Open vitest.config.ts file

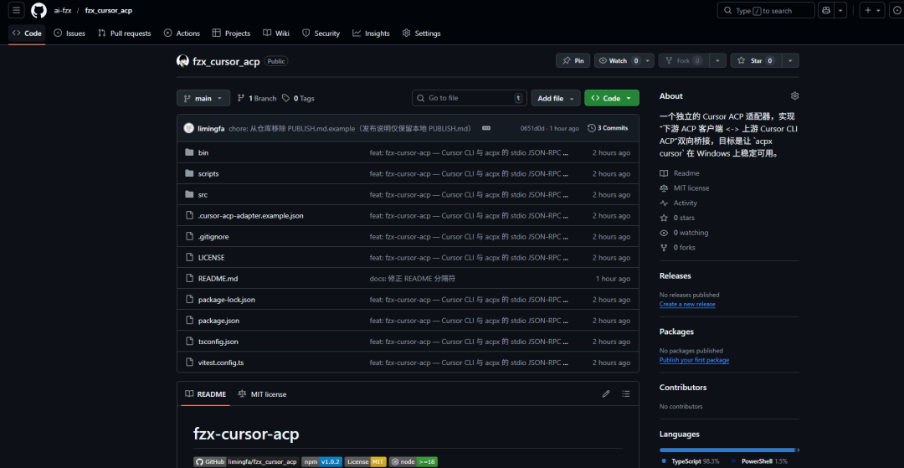point(221,363)
